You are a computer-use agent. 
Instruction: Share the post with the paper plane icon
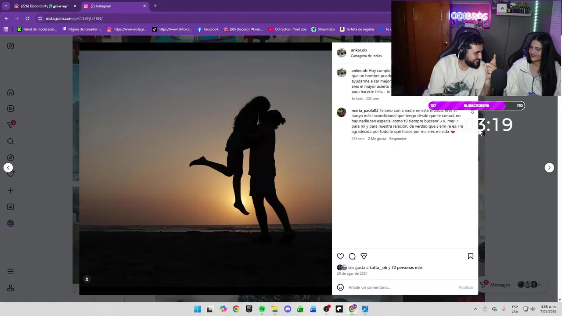(364, 256)
